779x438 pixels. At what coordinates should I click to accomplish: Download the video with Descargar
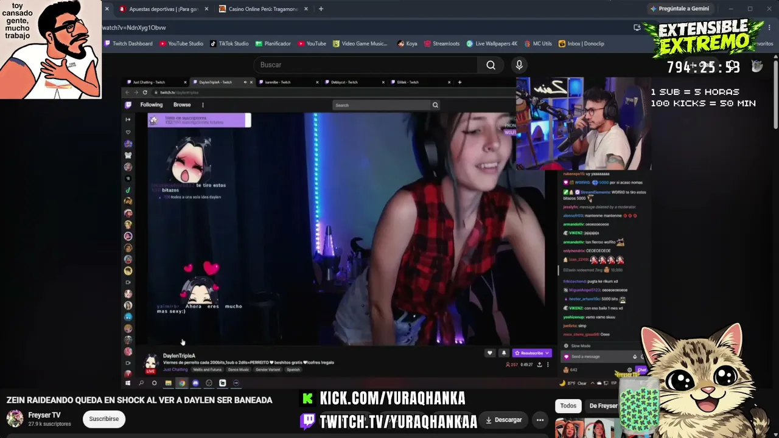coord(503,420)
